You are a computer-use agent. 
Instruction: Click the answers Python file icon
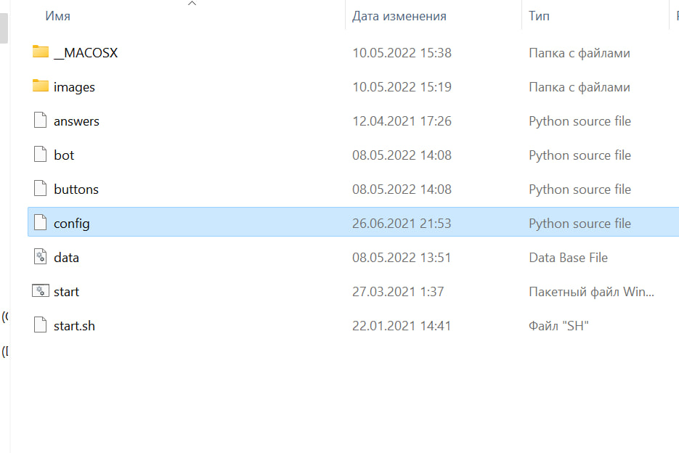[x=41, y=121]
